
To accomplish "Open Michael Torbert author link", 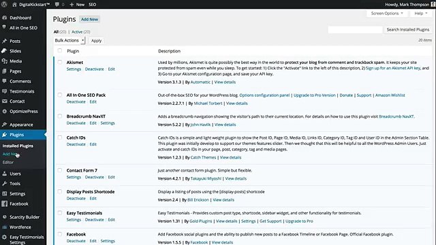I will click(208, 103).
